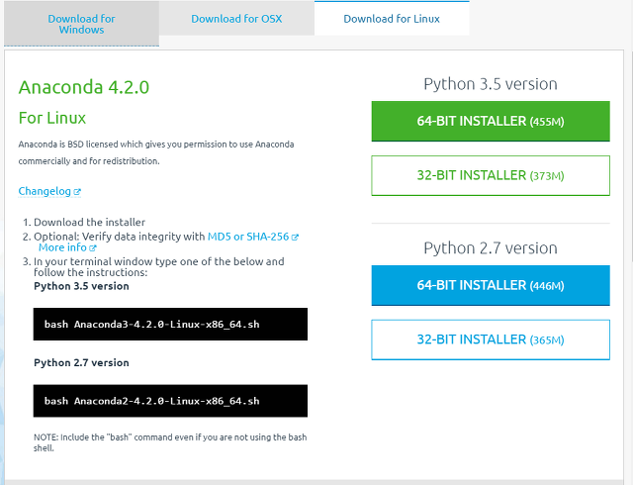Switch to Download for OSX tab
This screenshot has width=633, height=485.
pos(236,19)
